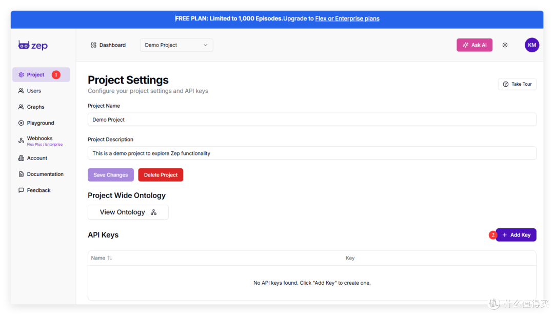Screen dimensions: 554x315
Task: Click Add Key button
Action: pos(516,235)
